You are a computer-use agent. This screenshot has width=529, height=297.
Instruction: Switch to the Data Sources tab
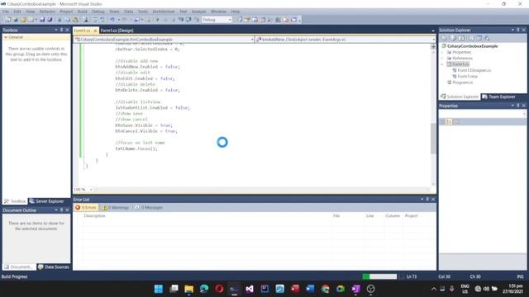[x=54, y=266]
